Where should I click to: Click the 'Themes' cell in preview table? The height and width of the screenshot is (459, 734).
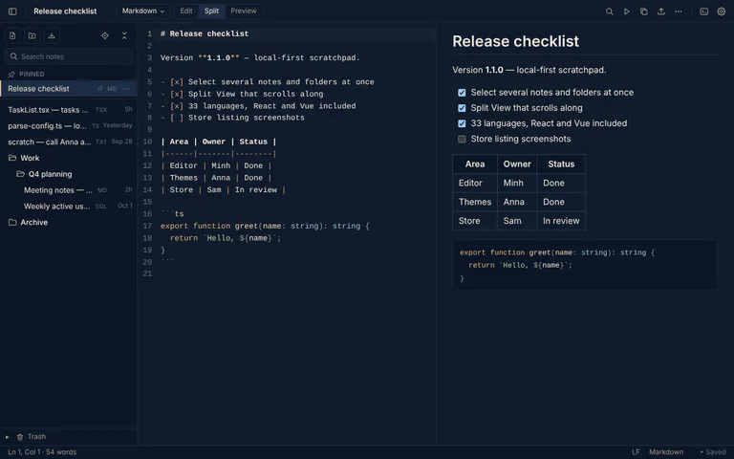point(475,202)
